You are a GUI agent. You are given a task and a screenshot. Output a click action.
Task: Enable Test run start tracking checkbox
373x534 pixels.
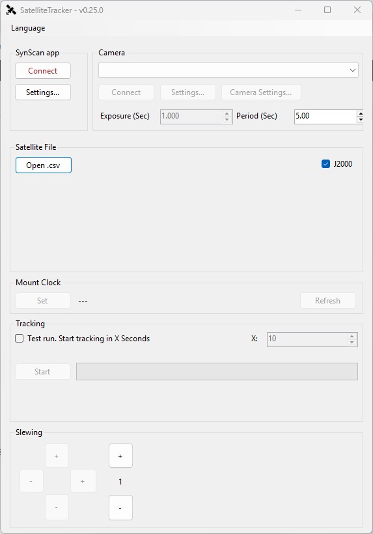click(20, 339)
